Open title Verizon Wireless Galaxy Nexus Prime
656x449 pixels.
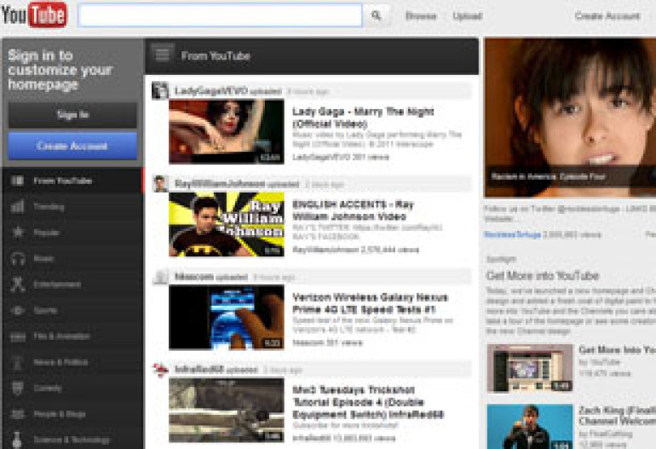tap(371, 303)
